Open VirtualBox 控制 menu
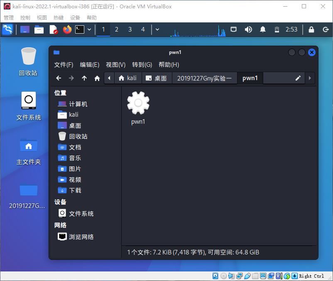 25,17
